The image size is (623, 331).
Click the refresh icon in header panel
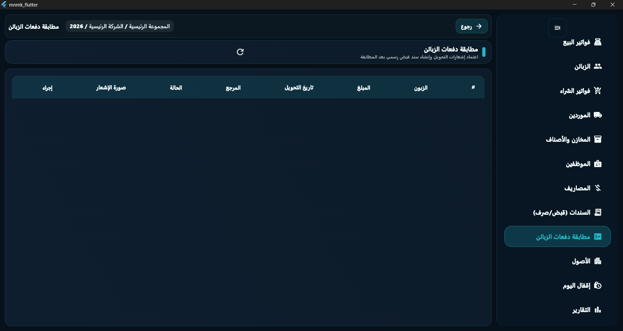(240, 52)
